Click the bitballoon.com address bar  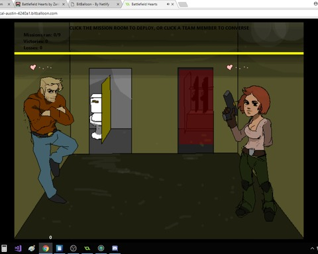154,13
